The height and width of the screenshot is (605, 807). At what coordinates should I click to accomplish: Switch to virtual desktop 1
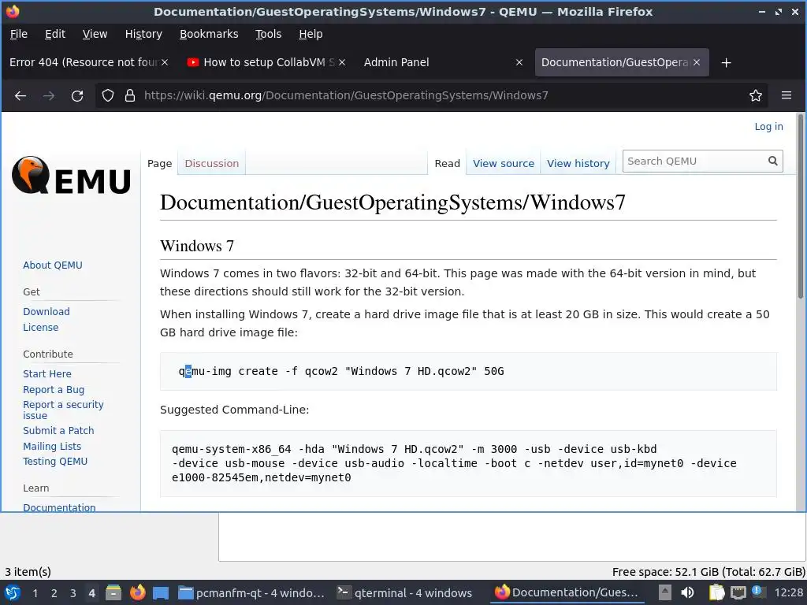pos(35,593)
